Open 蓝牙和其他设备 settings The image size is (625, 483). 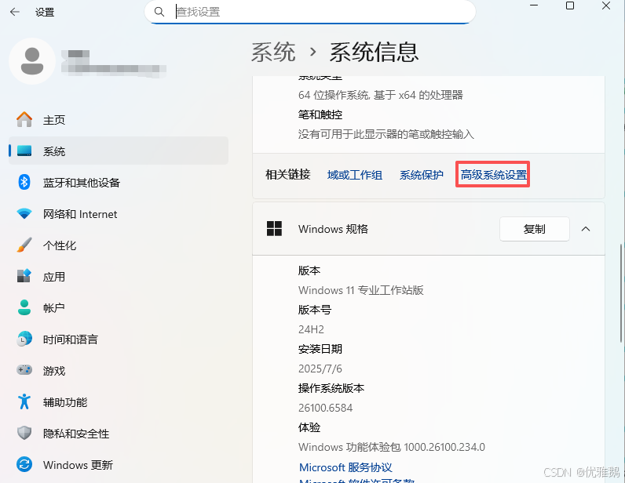pos(119,183)
